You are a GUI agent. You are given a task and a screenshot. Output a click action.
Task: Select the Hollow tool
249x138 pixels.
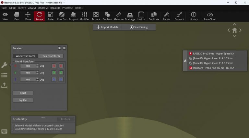click(x=141, y=16)
